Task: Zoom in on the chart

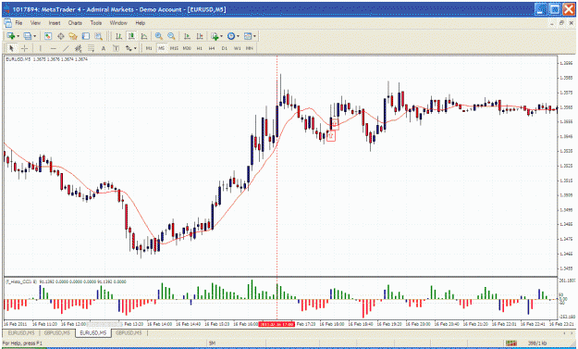Action: coord(158,36)
